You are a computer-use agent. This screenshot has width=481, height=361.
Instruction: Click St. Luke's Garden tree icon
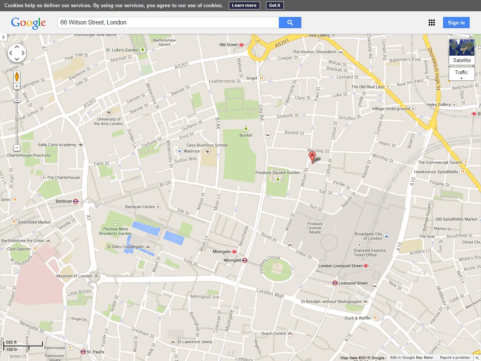(x=142, y=50)
